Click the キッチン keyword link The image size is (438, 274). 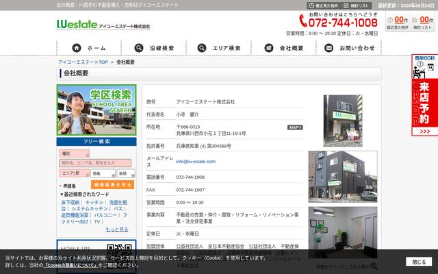[94, 202]
